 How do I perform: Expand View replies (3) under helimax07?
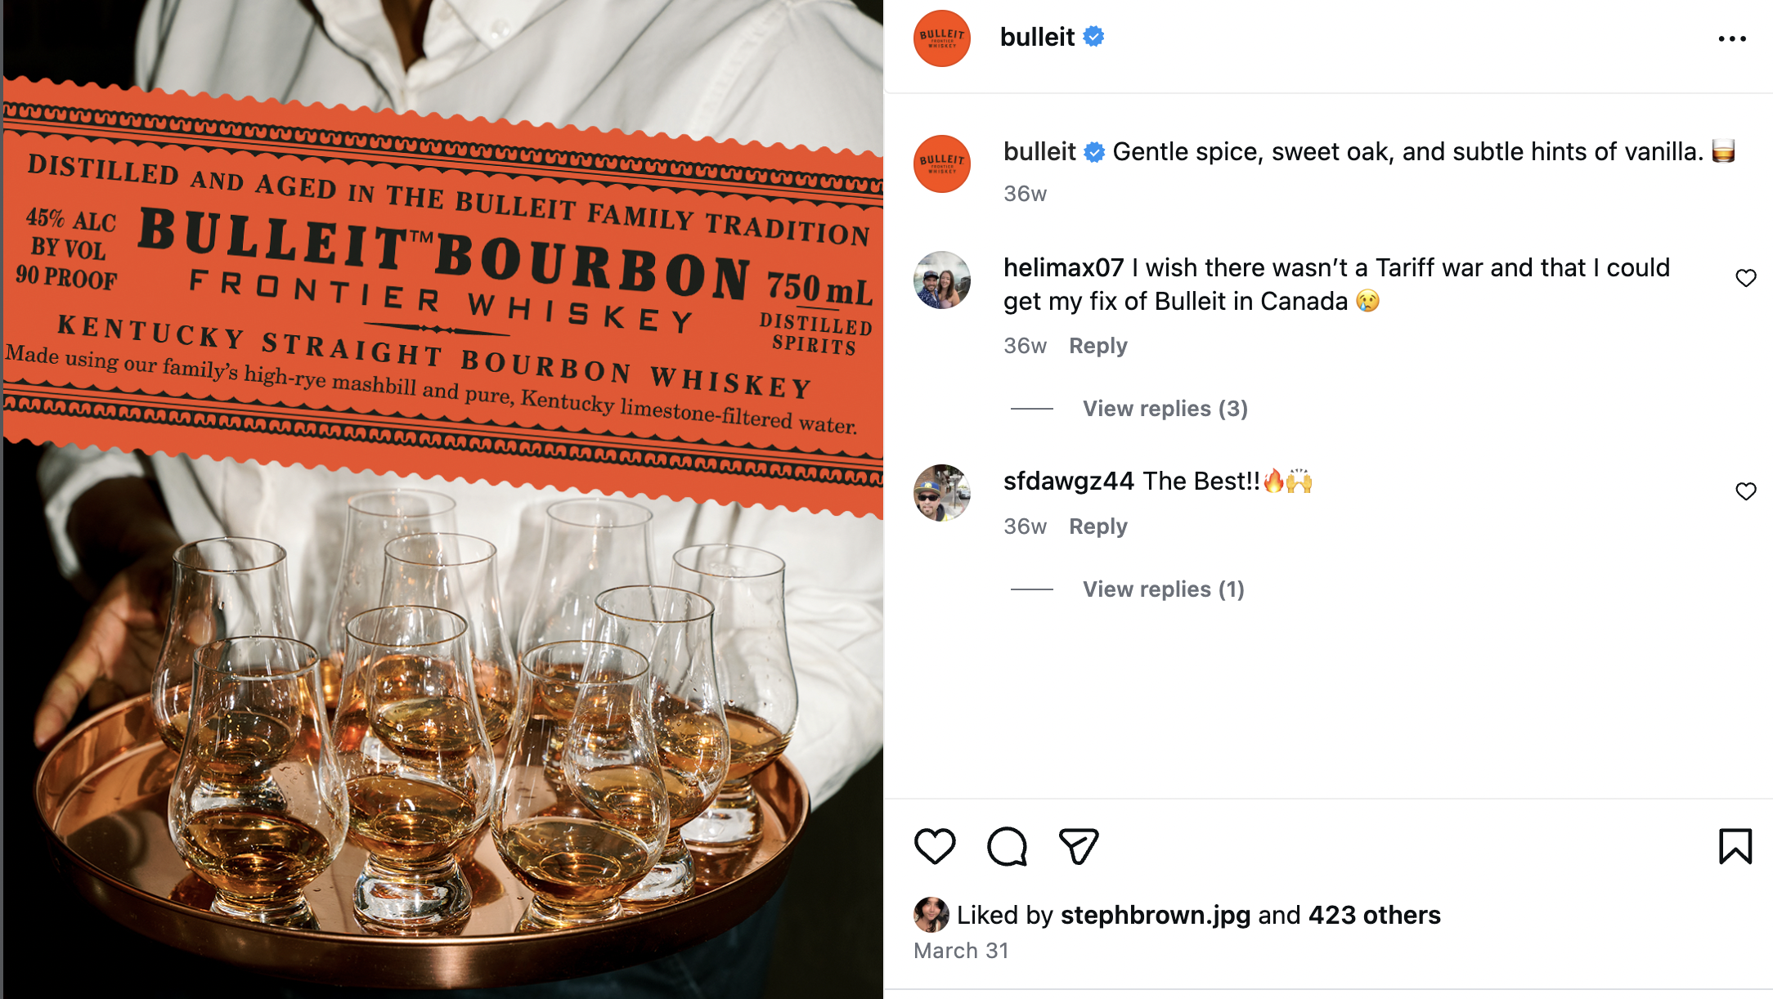(x=1165, y=408)
